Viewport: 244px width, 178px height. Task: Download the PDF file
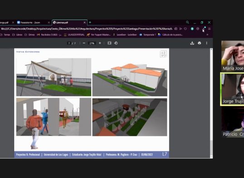(x=192, y=43)
